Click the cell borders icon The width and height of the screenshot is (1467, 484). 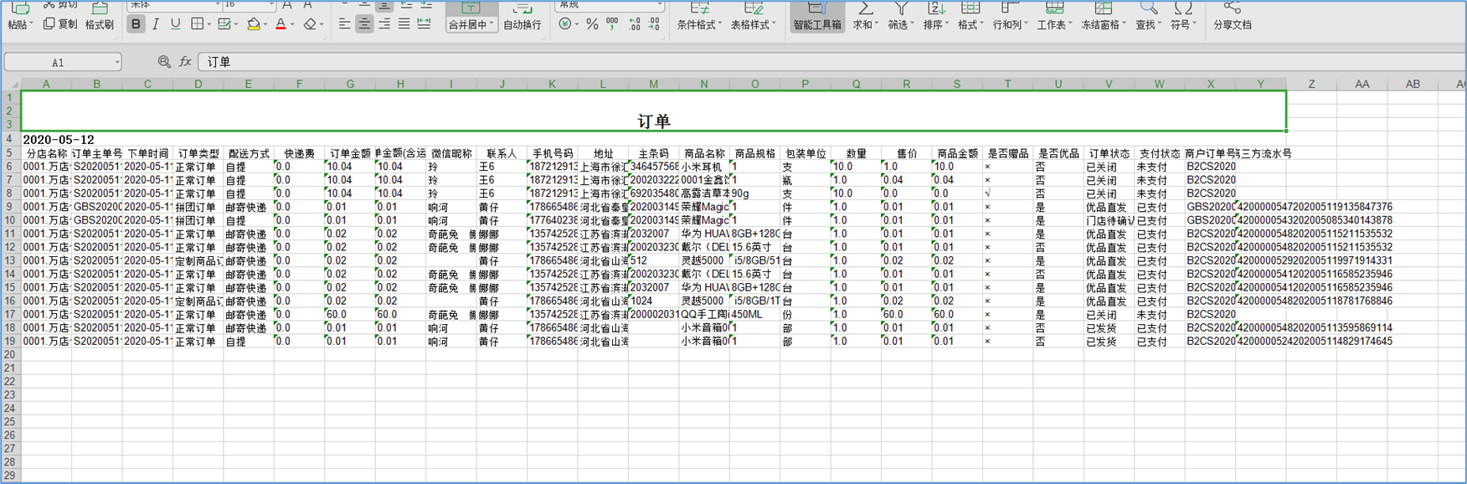click(x=197, y=24)
